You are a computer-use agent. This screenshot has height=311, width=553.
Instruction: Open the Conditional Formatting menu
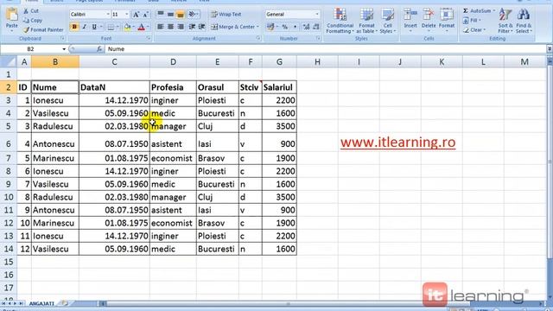pyautogui.click(x=340, y=21)
